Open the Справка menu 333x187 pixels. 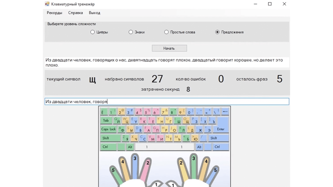[x=75, y=13]
